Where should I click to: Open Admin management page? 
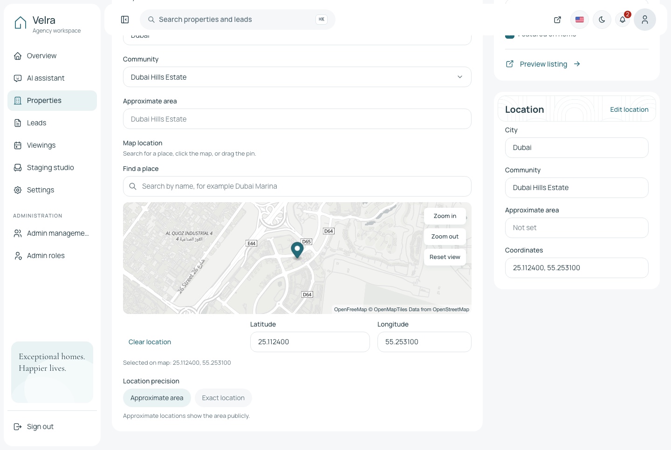pos(52,233)
